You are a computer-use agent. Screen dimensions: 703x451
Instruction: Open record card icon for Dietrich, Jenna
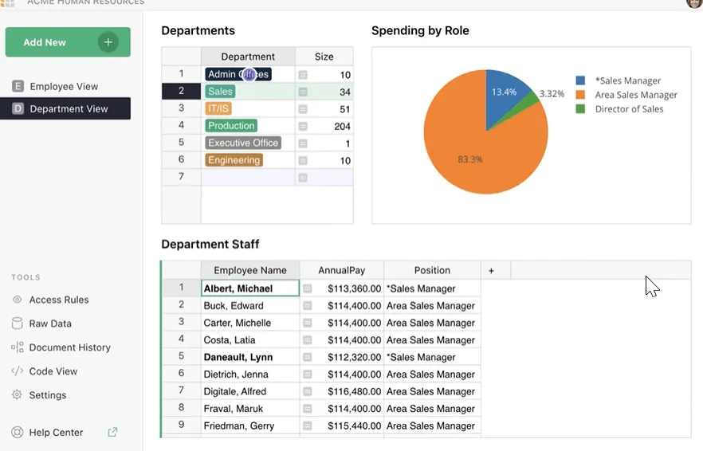point(307,375)
